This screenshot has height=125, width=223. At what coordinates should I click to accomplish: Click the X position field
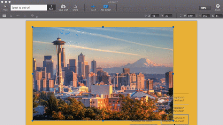pos(155,16)
